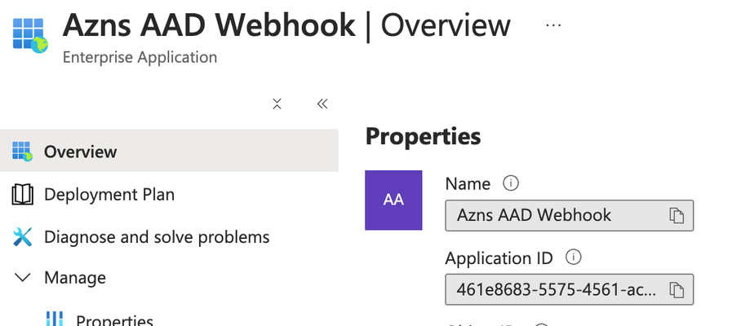Click the purple AA application logo tile
Image resolution: width=750 pixels, height=326 pixels.
point(393,200)
